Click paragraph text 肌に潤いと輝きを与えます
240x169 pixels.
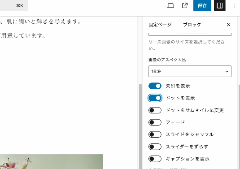tap(44, 22)
